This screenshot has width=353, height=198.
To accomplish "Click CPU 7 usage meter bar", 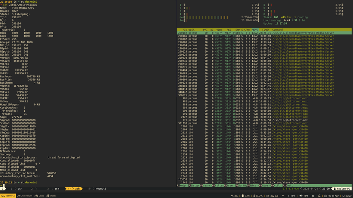I will [303, 11].
